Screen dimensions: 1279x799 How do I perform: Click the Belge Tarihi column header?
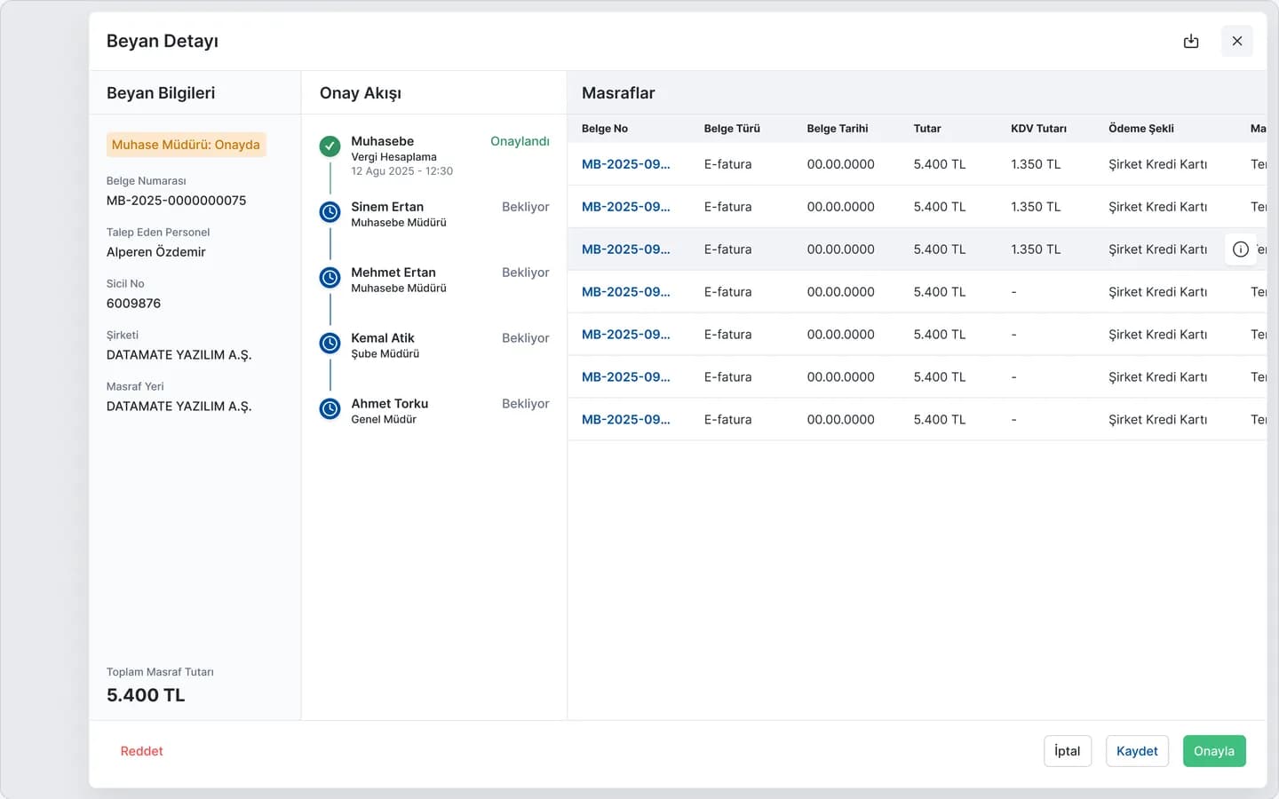(x=838, y=129)
